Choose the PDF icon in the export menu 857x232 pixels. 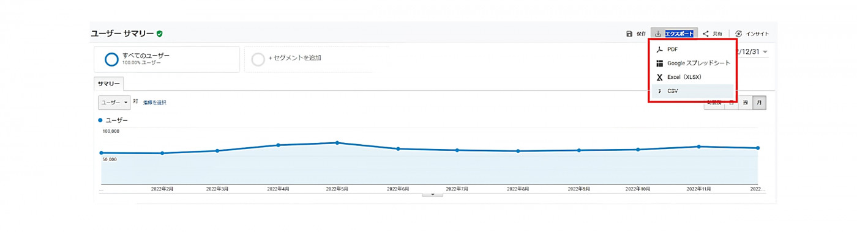tap(659, 49)
